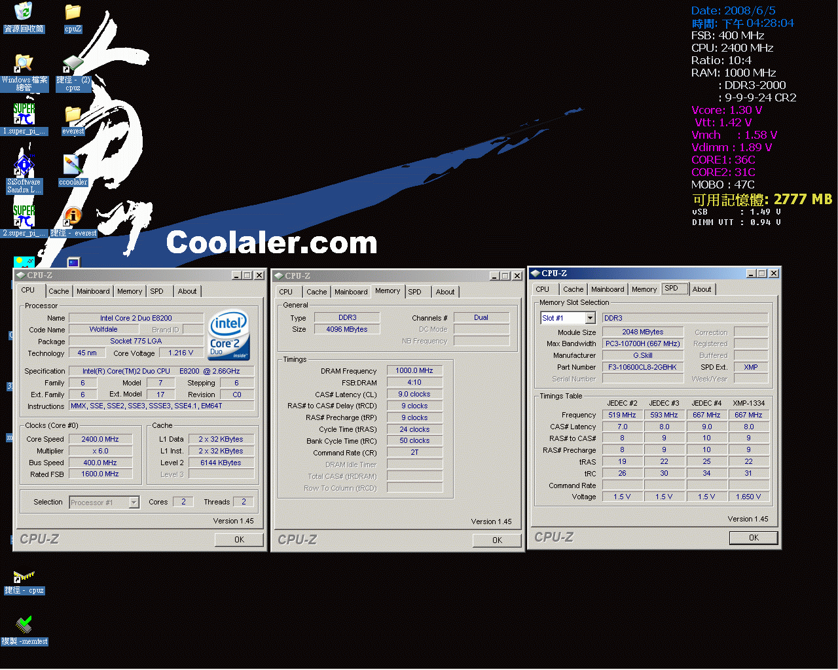Viewport: 838px width, 670px height.
Task: Click the 'G.Skill' manufacturer value
Action: (x=643, y=356)
